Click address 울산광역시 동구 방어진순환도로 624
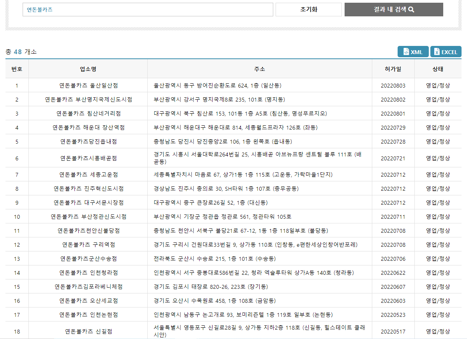This screenshot has width=467, height=339. coord(218,86)
